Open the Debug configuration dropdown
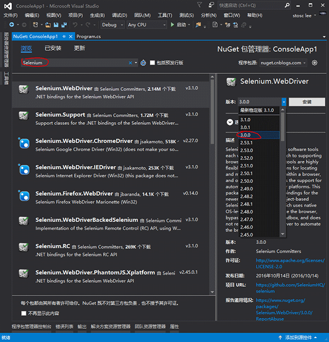Image resolution: width=329 pixels, height=342 pixels. [112, 25]
